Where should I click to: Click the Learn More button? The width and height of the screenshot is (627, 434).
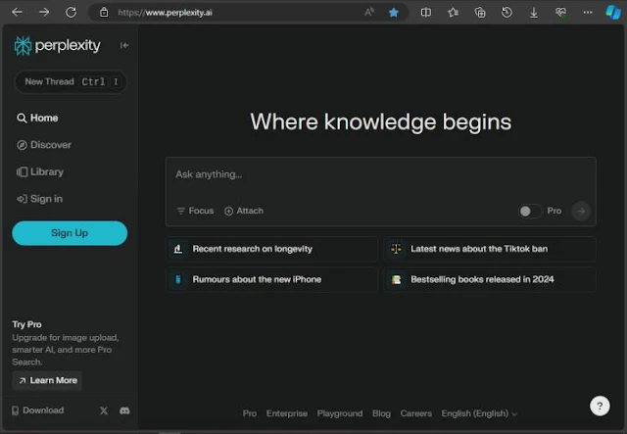point(48,380)
